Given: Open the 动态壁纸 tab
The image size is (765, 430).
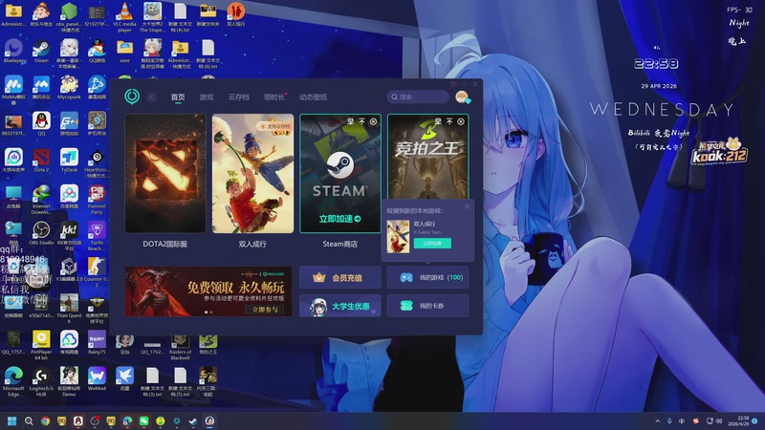Looking at the screenshot, I should point(314,97).
